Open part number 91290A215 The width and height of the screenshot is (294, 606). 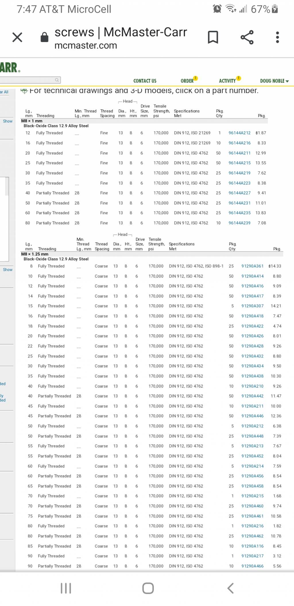point(252,496)
